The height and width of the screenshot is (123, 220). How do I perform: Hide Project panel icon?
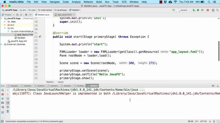pos(31,15)
